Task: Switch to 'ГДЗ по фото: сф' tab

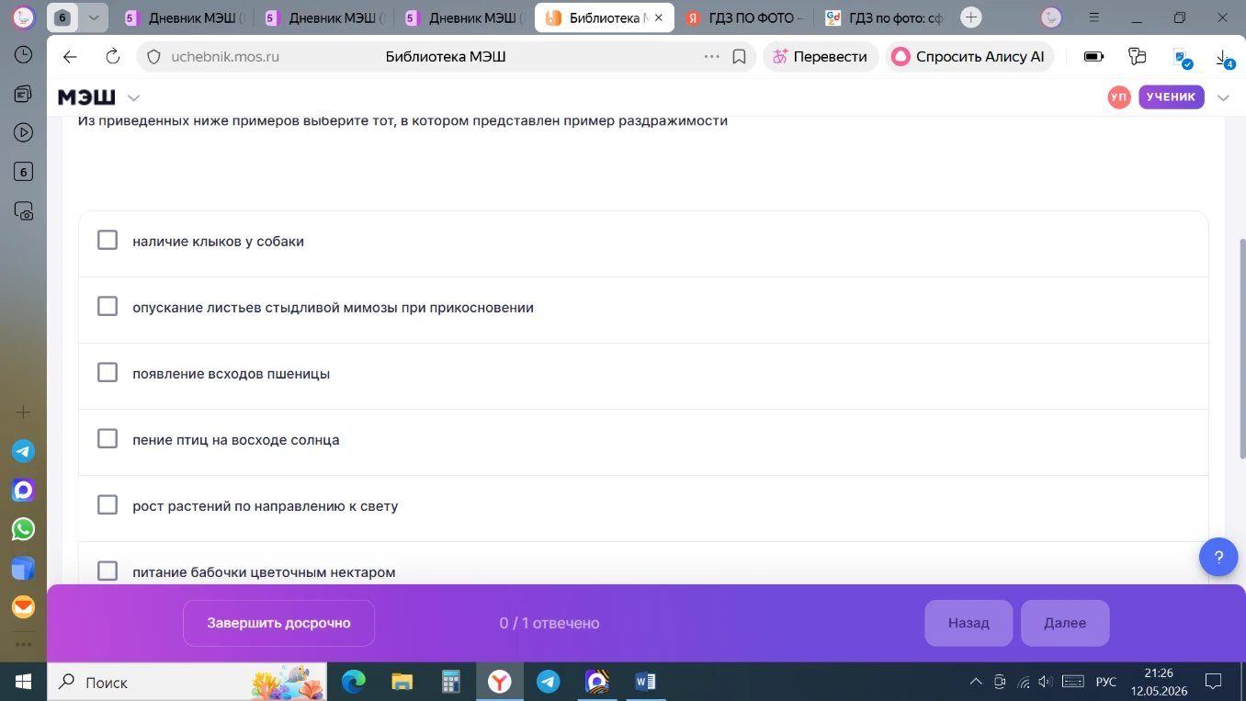Action: click(882, 17)
